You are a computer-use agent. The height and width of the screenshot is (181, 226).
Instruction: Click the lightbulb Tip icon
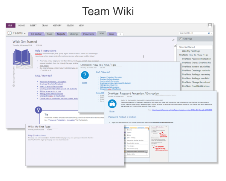tap(38, 110)
